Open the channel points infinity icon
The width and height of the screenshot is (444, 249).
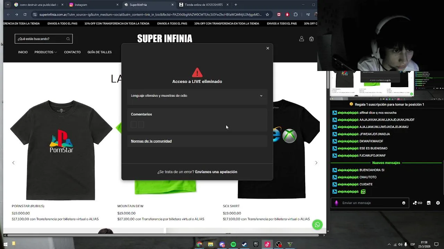coord(417,203)
